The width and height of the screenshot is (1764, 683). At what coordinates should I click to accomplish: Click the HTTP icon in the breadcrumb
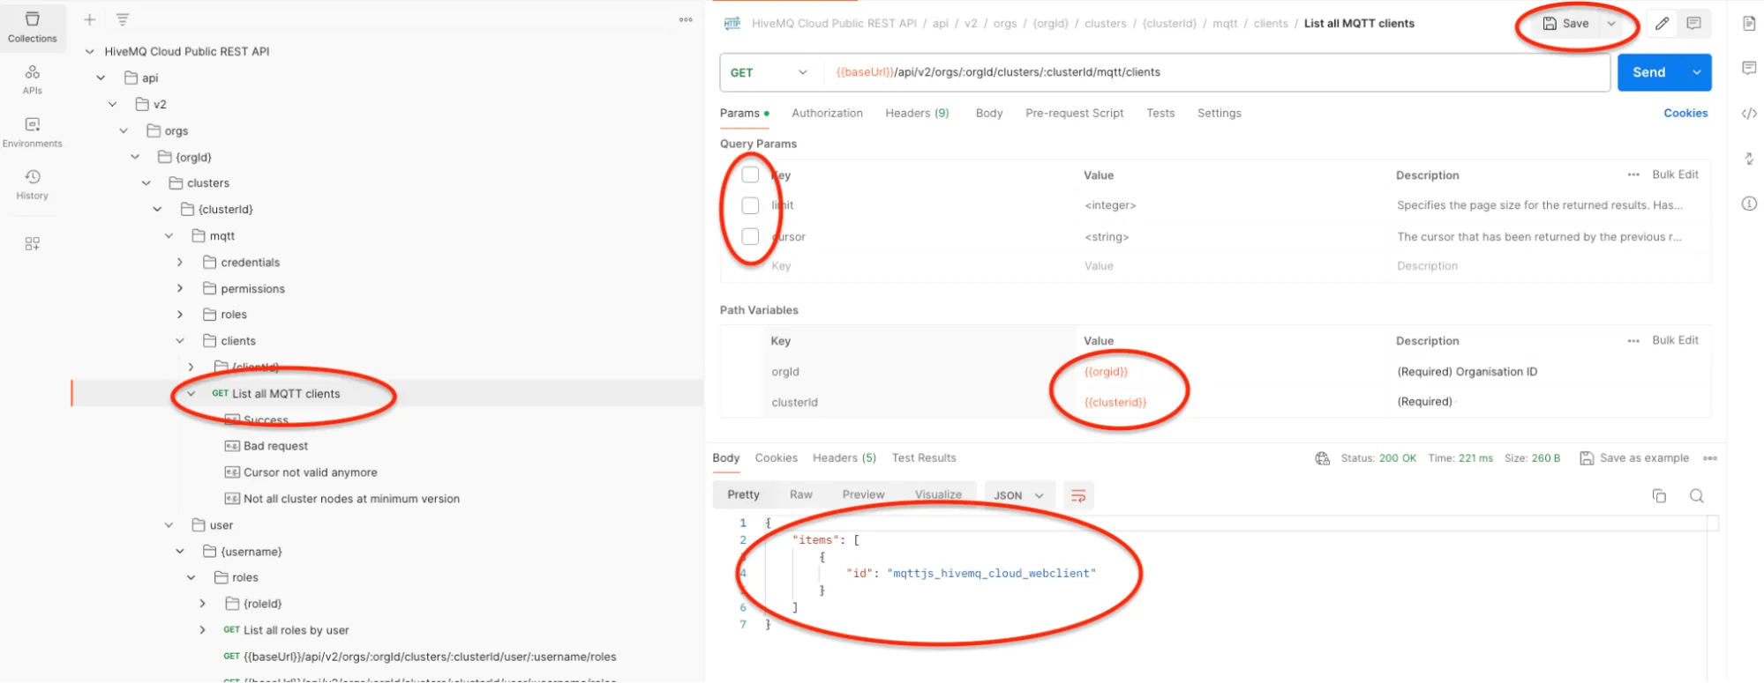(732, 24)
